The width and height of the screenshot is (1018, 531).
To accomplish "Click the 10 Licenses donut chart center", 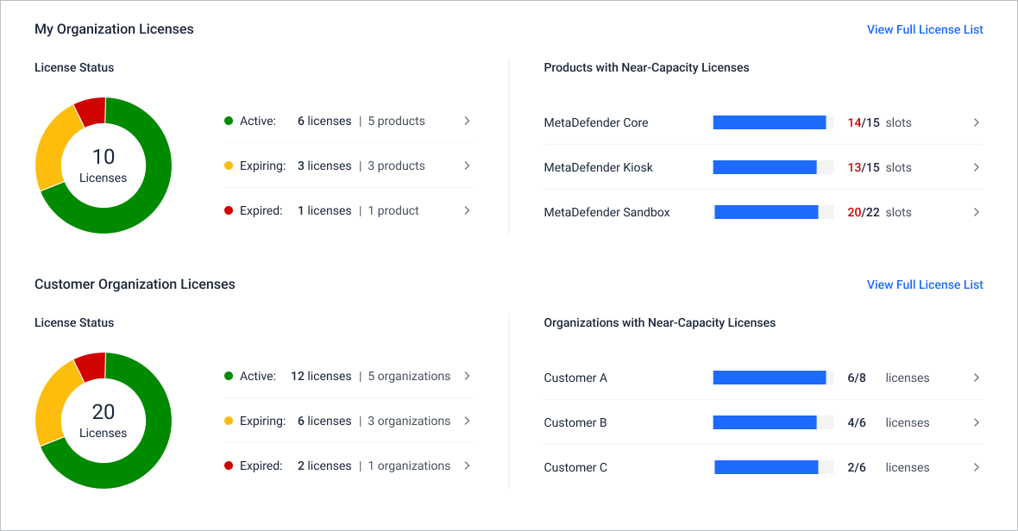I will point(104,166).
